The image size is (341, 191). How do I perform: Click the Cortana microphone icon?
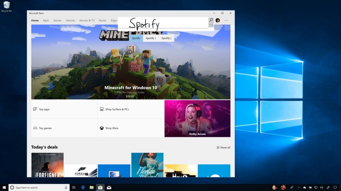click(66, 188)
